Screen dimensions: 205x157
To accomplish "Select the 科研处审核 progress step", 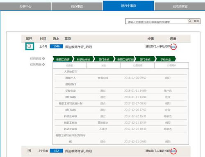I will 83,59.
